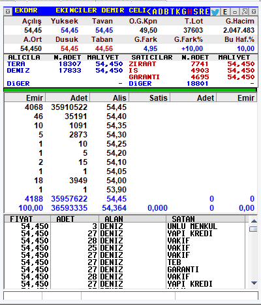261x305 pixels.
Task: Click the yellow 'B' letter in title bar
Action: (x=166, y=11)
